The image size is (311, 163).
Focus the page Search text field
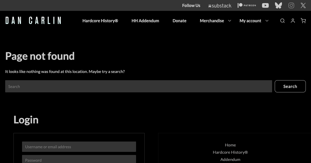pyautogui.click(x=138, y=86)
